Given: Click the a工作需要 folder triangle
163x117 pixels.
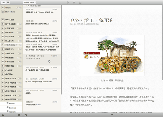Looking at the screenshot, I should (x=3, y=70).
